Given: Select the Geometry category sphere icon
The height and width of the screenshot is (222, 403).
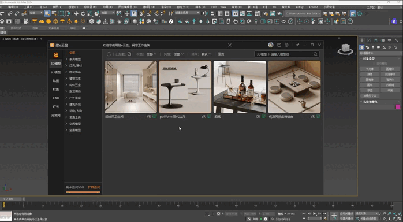Looking at the screenshot, I should 362,47.
